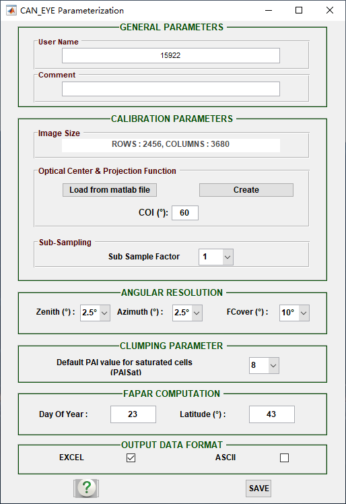Click the SAVE button
The width and height of the screenshot is (346, 504).
point(258,489)
